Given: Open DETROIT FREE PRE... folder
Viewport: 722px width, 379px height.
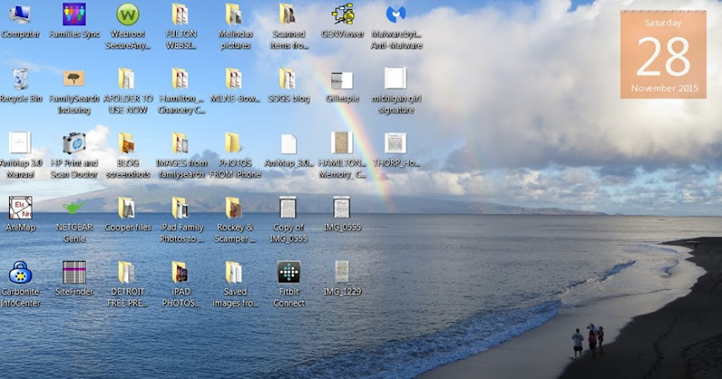Looking at the screenshot, I should tap(127, 284).
